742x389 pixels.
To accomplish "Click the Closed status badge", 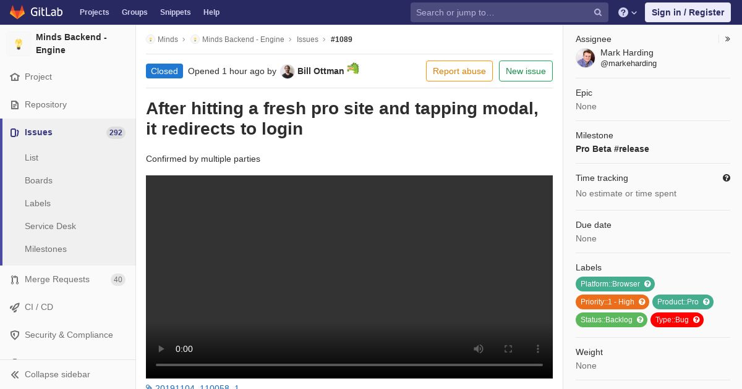I will [x=164, y=71].
